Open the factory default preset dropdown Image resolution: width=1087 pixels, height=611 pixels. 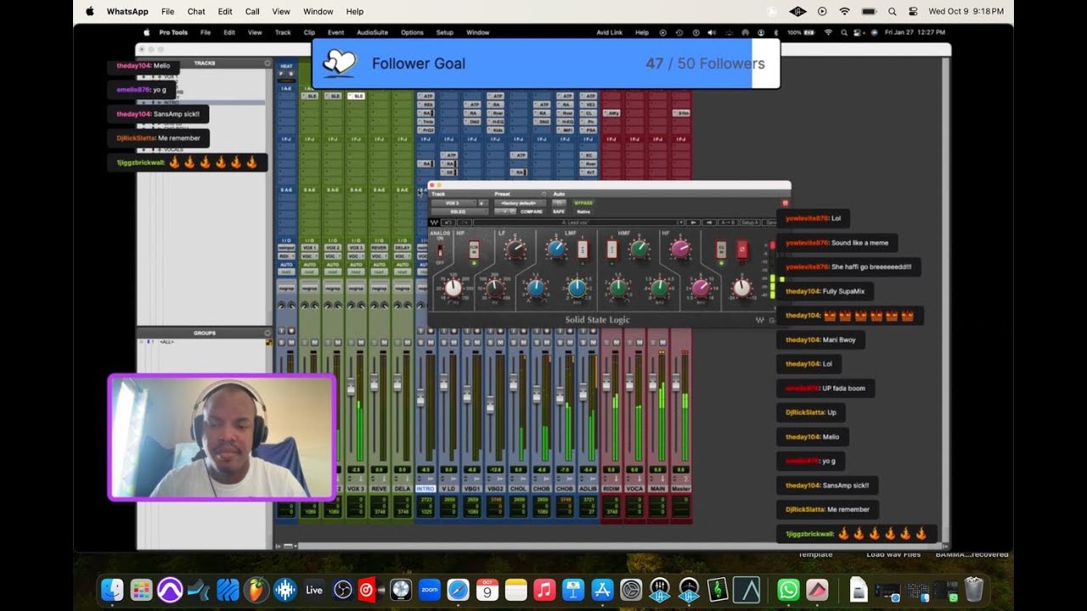(x=520, y=203)
